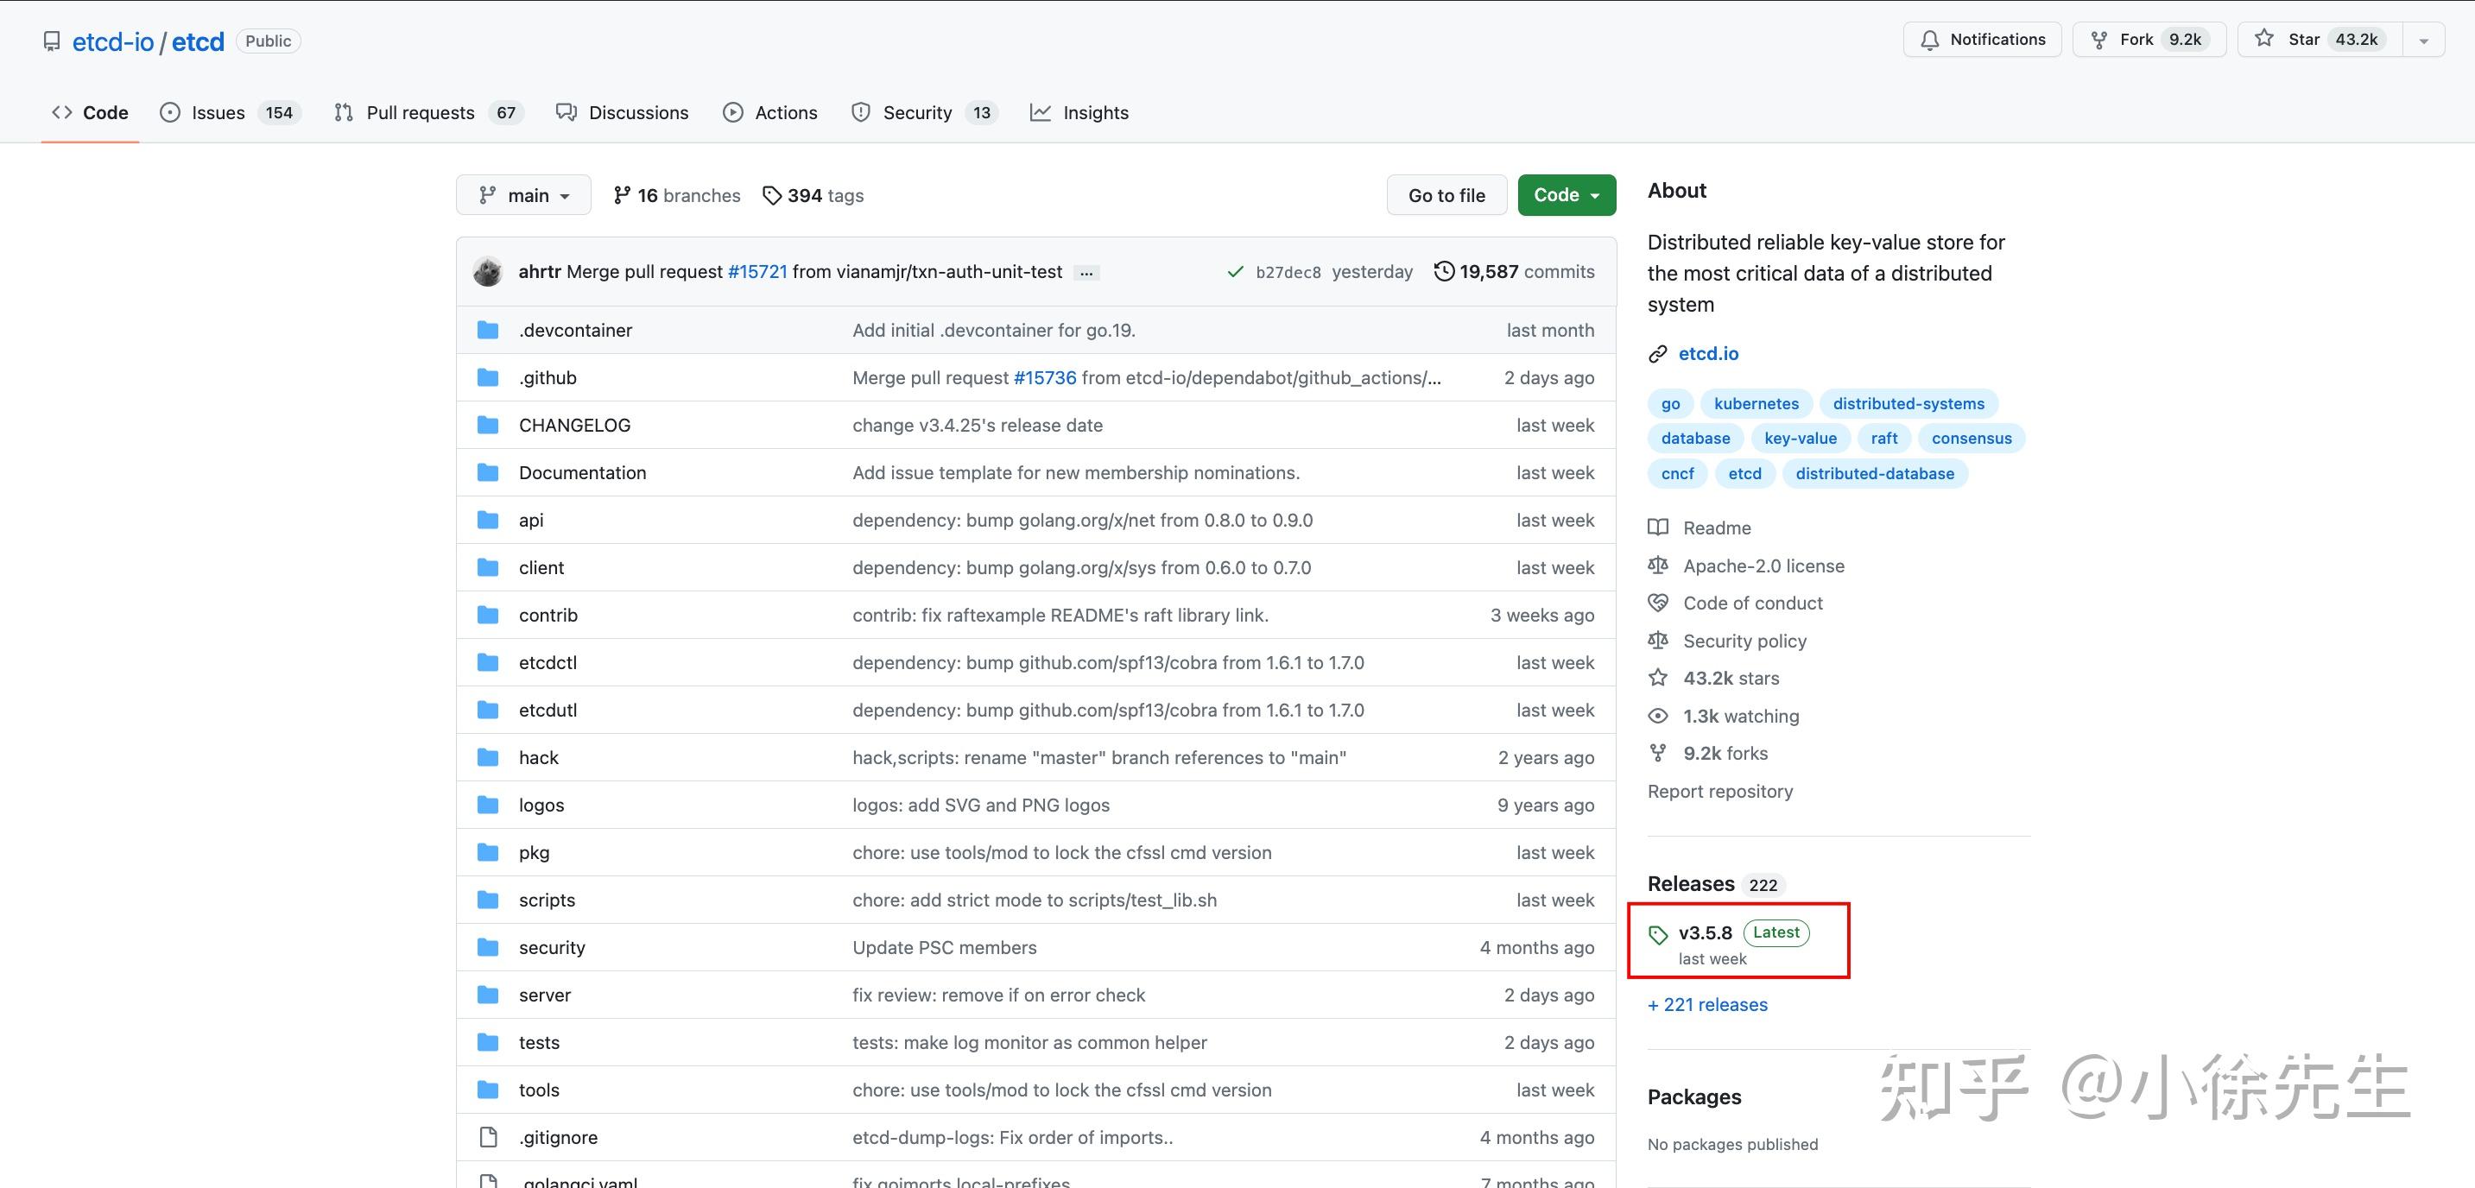Click the Notifications bell button

coord(1981,40)
